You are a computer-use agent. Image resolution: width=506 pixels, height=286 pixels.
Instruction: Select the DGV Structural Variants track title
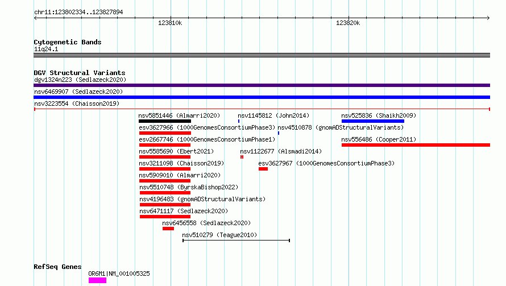tap(80, 73)
